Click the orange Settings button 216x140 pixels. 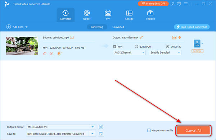(x=197, y=51)
